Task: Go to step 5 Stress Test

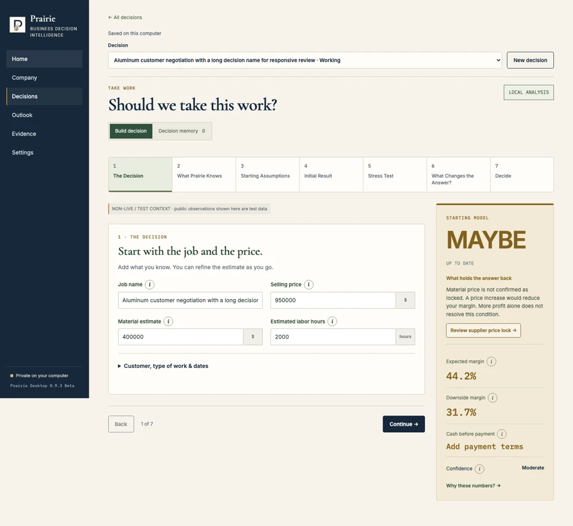Action: click(395, 174)
